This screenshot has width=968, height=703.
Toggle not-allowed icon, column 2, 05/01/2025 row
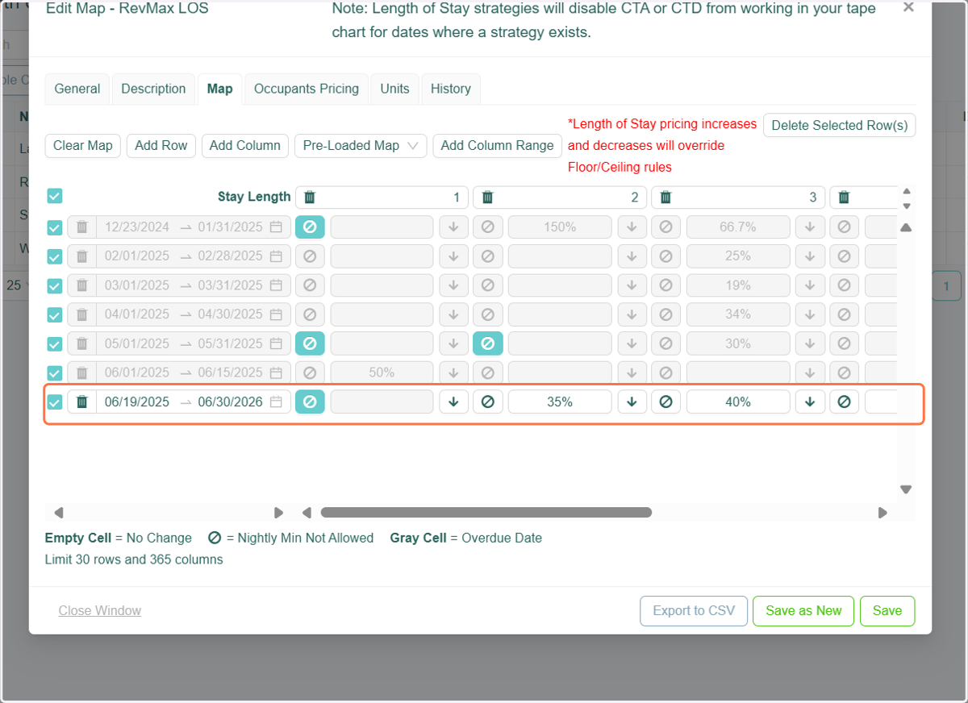[x=488, y=343]
